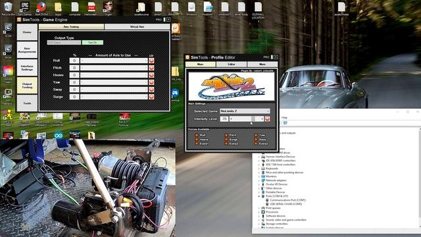Switch to Axis Testing tab
Image resolution: width=421 pixels, height=237 pixels.
(x=72, y=26)
